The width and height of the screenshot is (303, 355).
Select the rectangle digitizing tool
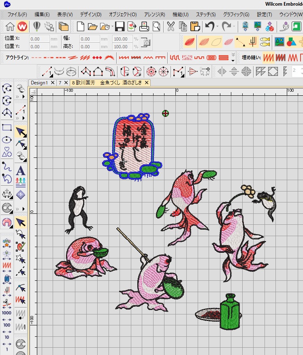coord(7,127)
